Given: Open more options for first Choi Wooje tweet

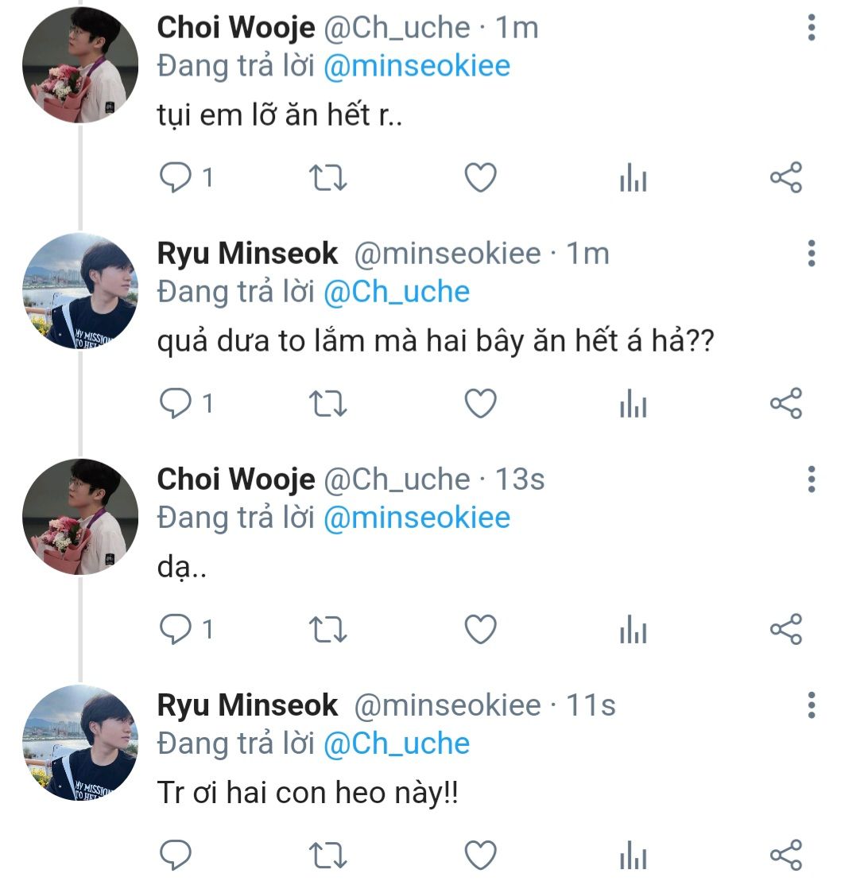Looking at the screenshot, I should point(811,28).
